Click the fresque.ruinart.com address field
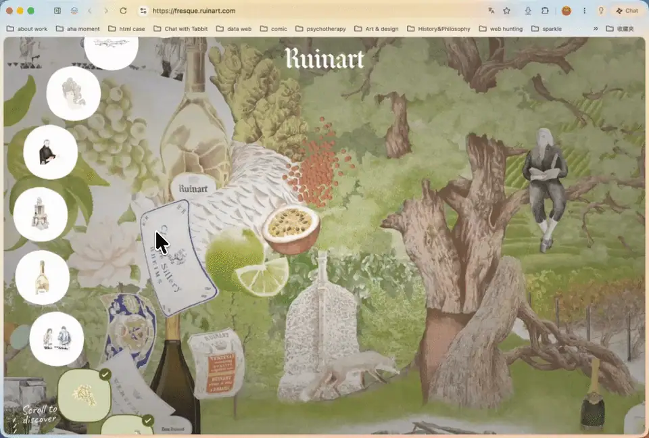This screenshot has width=649, height=438. [x=194, y=11]
